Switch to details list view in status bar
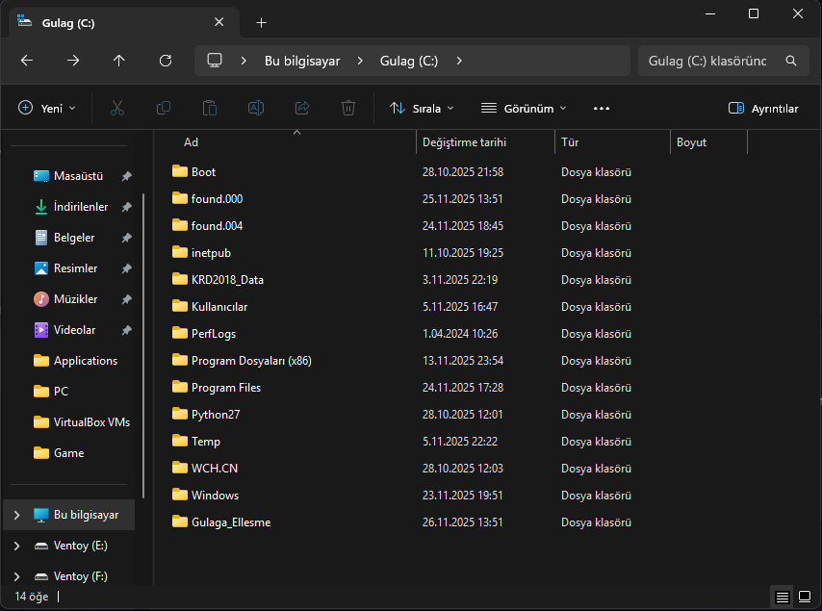The height and width of the screenshot is (611, 822). point(783,597)
